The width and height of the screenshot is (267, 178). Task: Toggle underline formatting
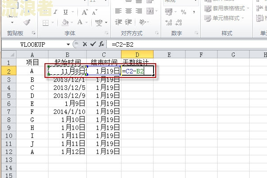(x=65, y=12)
